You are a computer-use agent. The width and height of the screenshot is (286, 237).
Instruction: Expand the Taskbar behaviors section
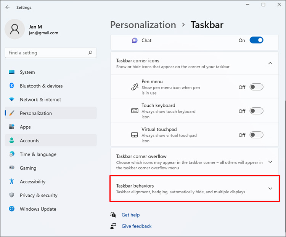pyautogui.click(x=270, y=189)
